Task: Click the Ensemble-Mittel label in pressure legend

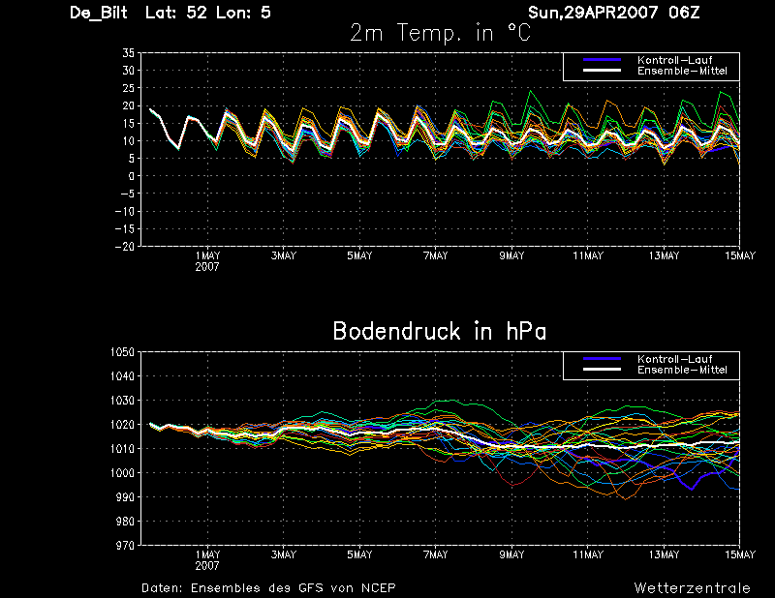Action: click(x=682, y=370)
